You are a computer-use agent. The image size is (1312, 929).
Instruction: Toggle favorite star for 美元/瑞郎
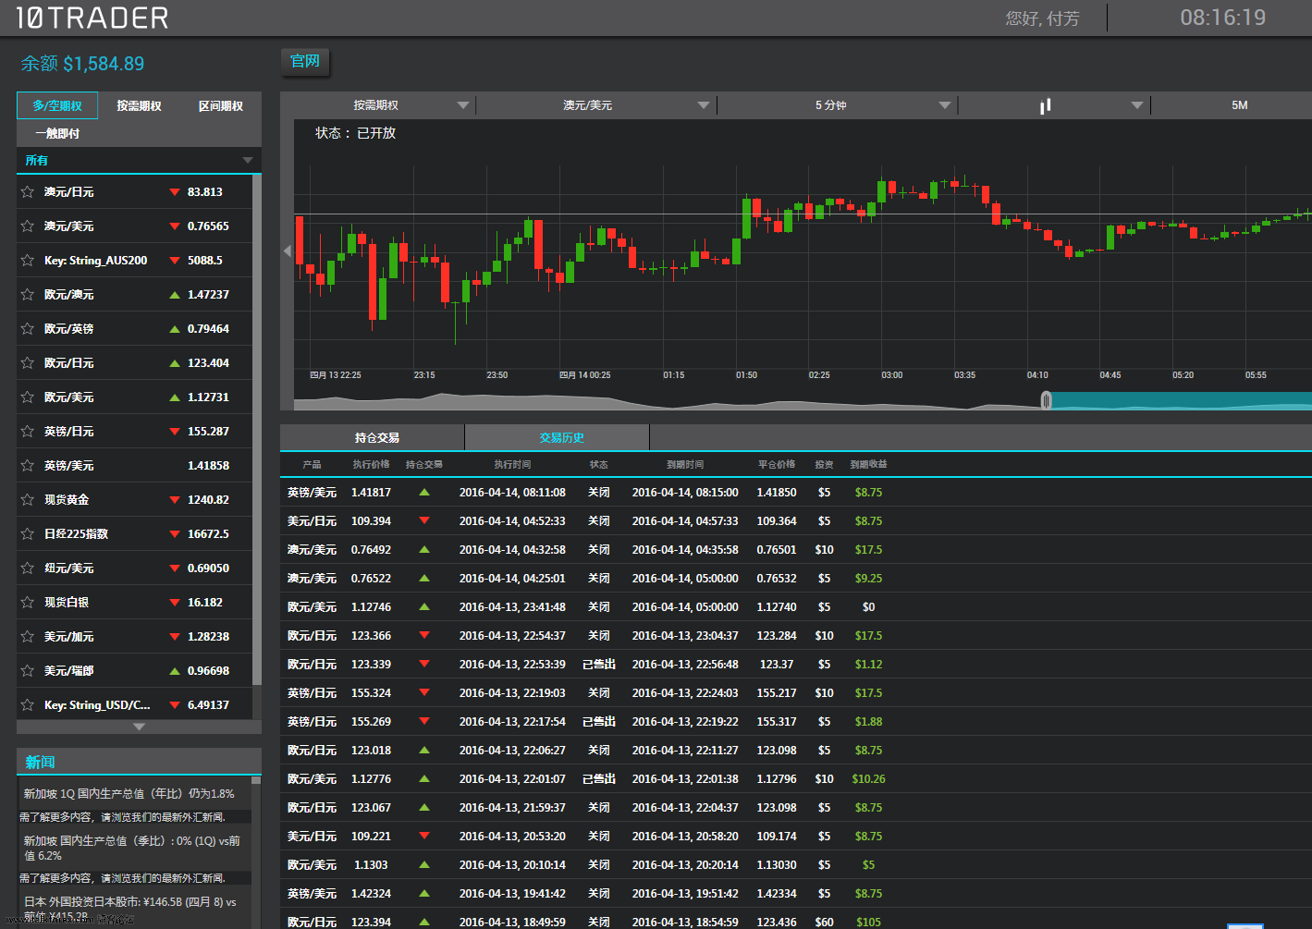(28, 671)
